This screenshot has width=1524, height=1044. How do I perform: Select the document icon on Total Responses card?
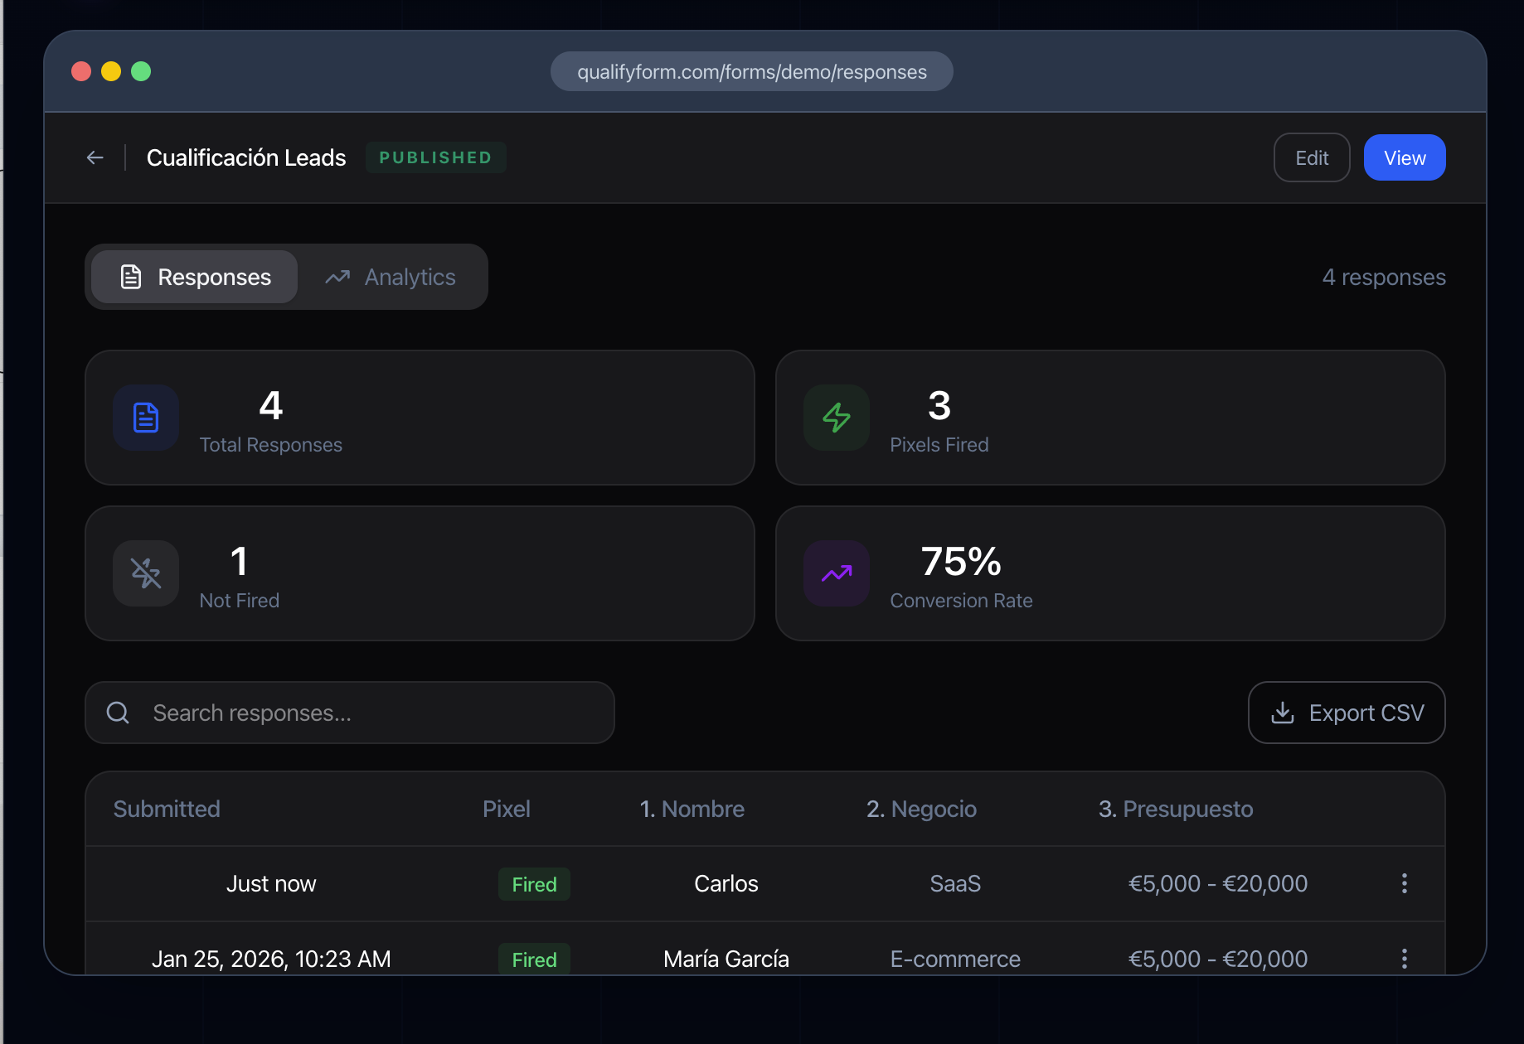[145, 418]
